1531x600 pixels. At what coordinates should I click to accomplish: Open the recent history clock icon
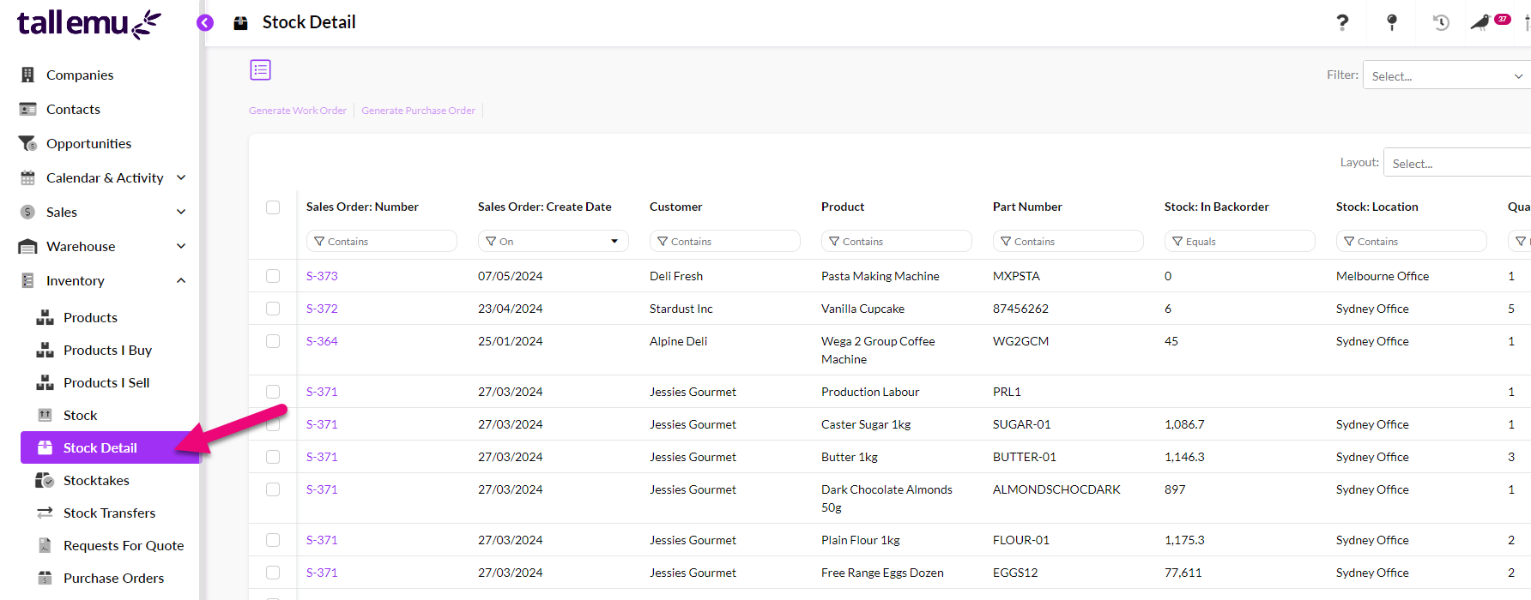tap(1441, 22)
